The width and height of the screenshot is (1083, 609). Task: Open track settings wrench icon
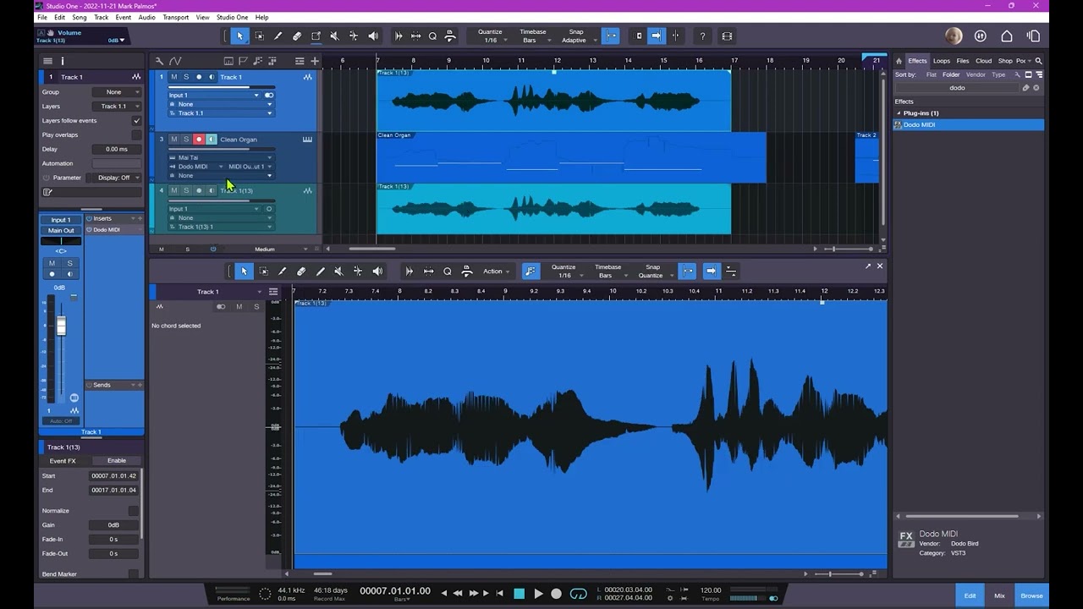click(x=159, y=61)
